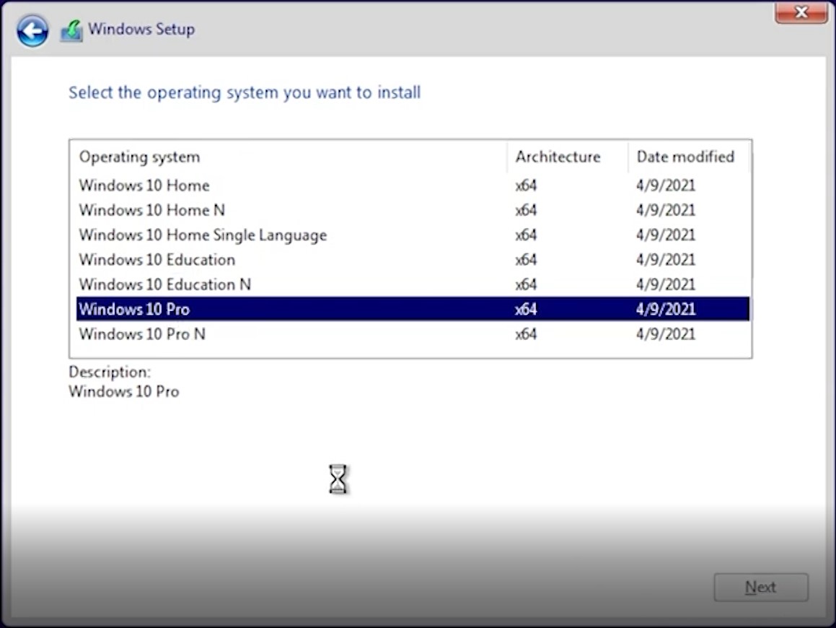Click 4/9/2021 in Home Single Language row
This screenshot has width=836, height=628.
(665, 235)
